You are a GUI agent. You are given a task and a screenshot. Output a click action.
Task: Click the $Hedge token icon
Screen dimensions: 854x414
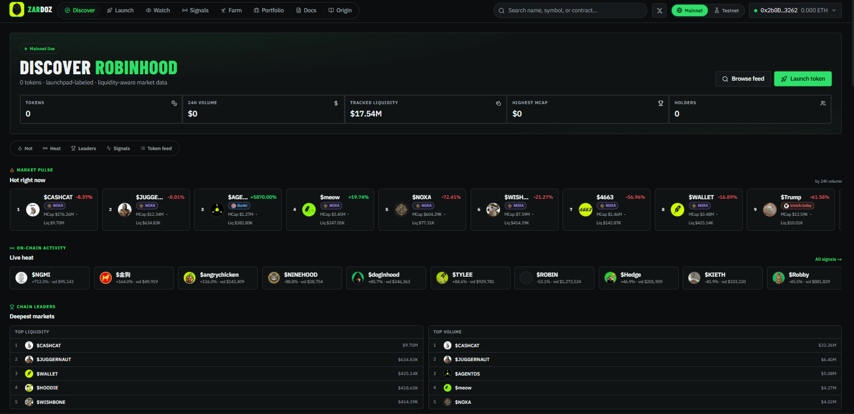610,278
